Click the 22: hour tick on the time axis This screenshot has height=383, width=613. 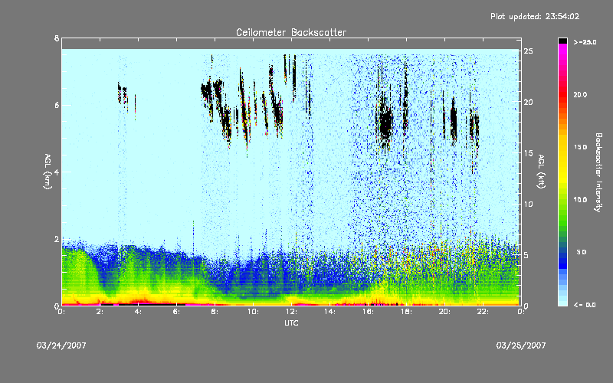[483, 312]
